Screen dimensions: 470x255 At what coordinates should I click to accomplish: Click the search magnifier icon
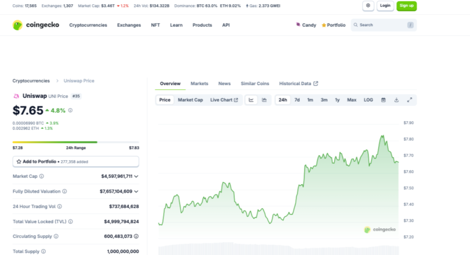(356, 25)
